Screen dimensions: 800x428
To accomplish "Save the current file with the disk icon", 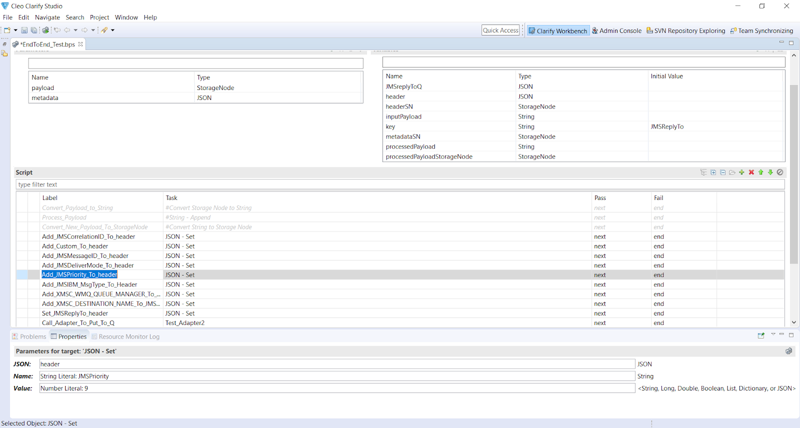I will click(x=24, y=30).
